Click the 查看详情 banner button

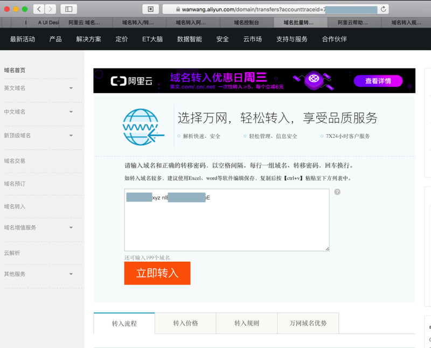tap(378, 81)
